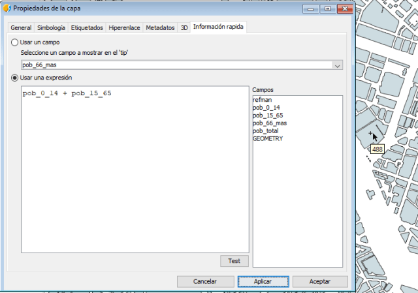Expand the pob_66_mas field dropdown
Screen dimensions: 418x293
pyautogui.click(x=337, y=65)
